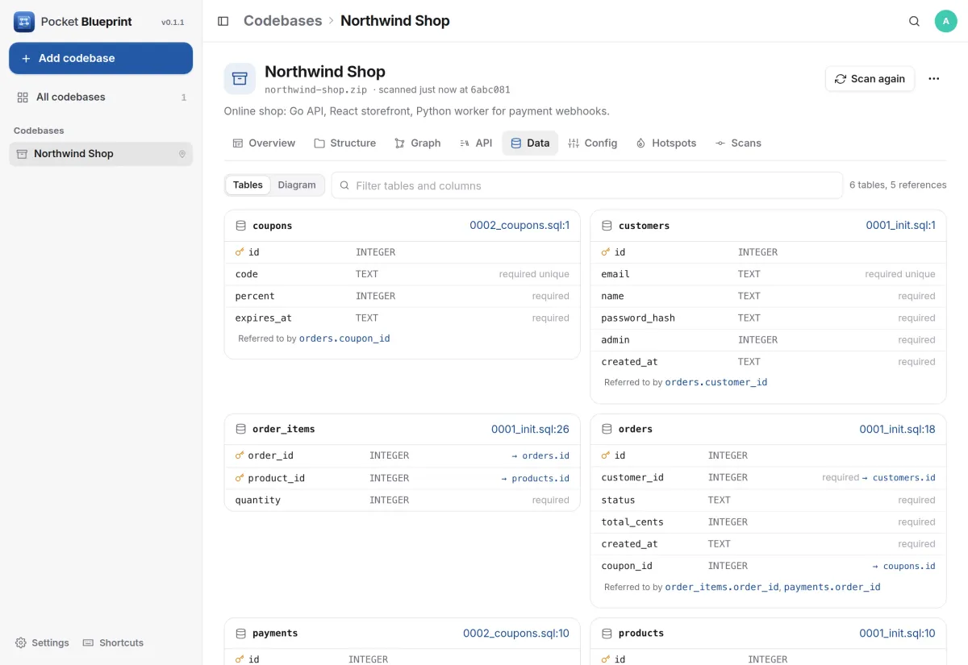
Task: Open 0001_init.sql:18 source link
Action: (897, 429)
